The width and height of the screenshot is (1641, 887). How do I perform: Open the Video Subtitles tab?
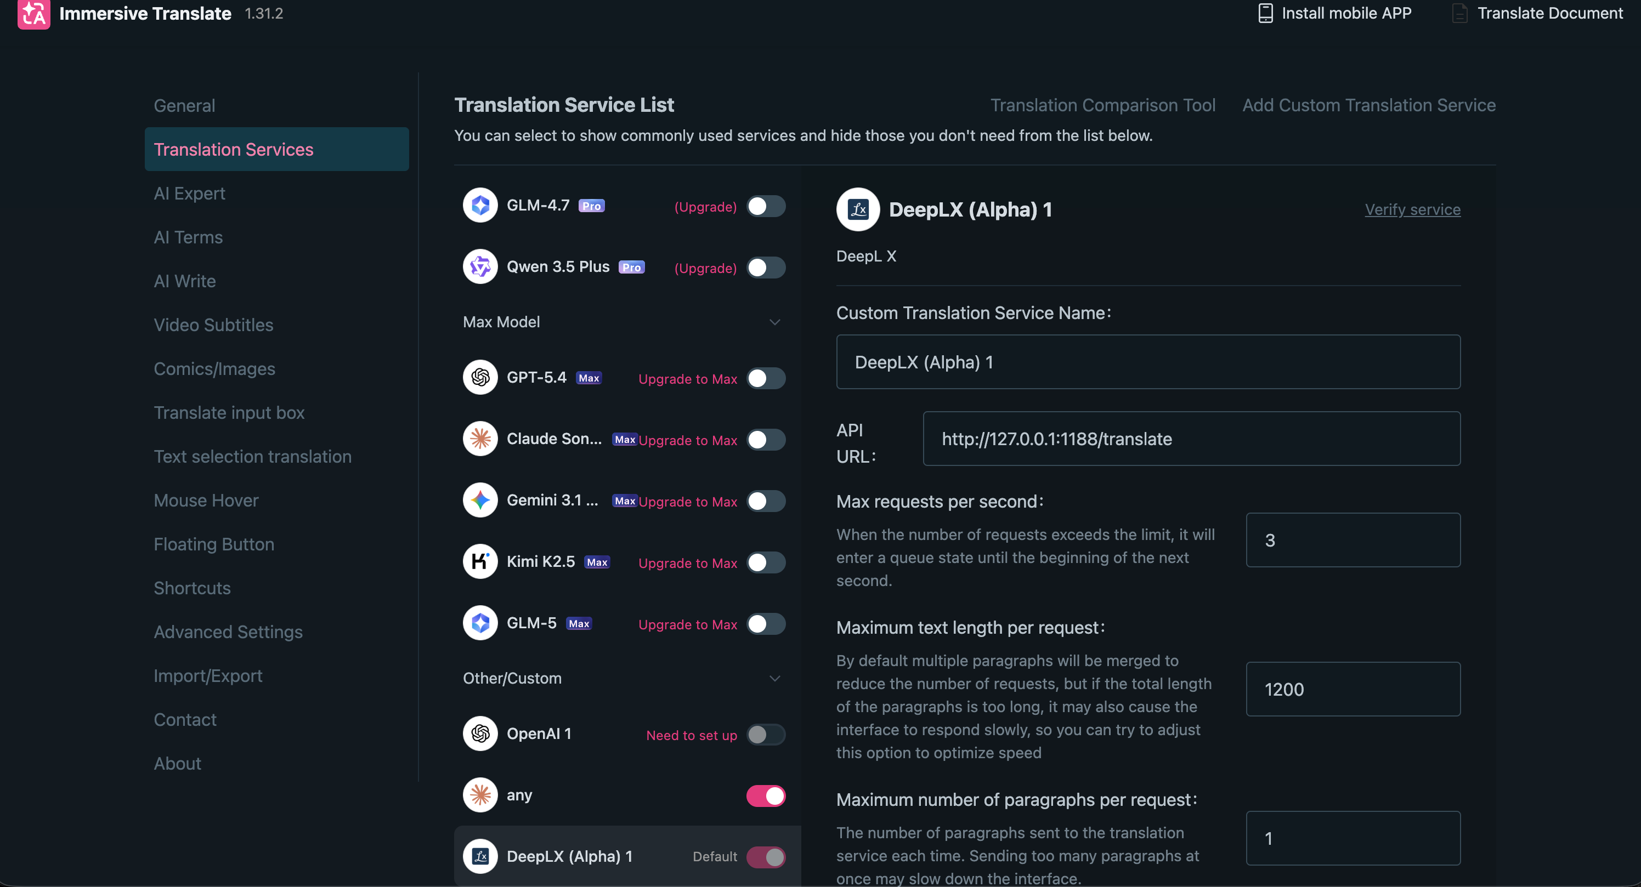pos(276,326)
